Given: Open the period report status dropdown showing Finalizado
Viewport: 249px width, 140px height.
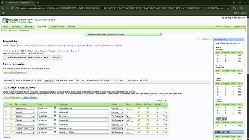Looking at the screenshot, I should click(48, 80).
